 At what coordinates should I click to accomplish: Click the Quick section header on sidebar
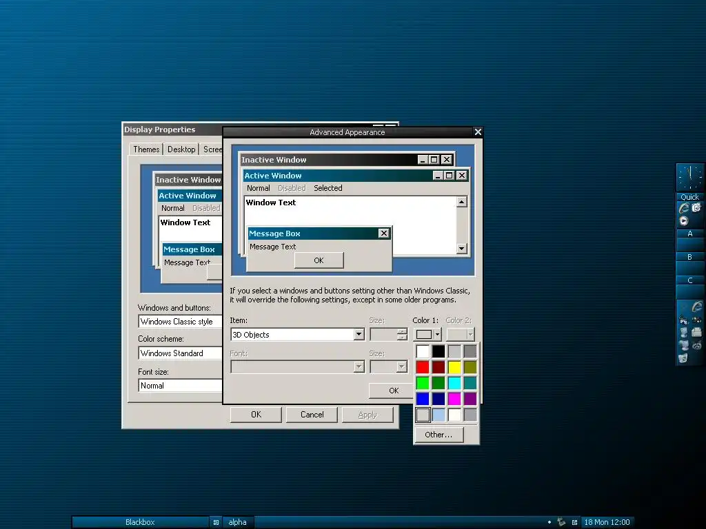click(689, 196)
